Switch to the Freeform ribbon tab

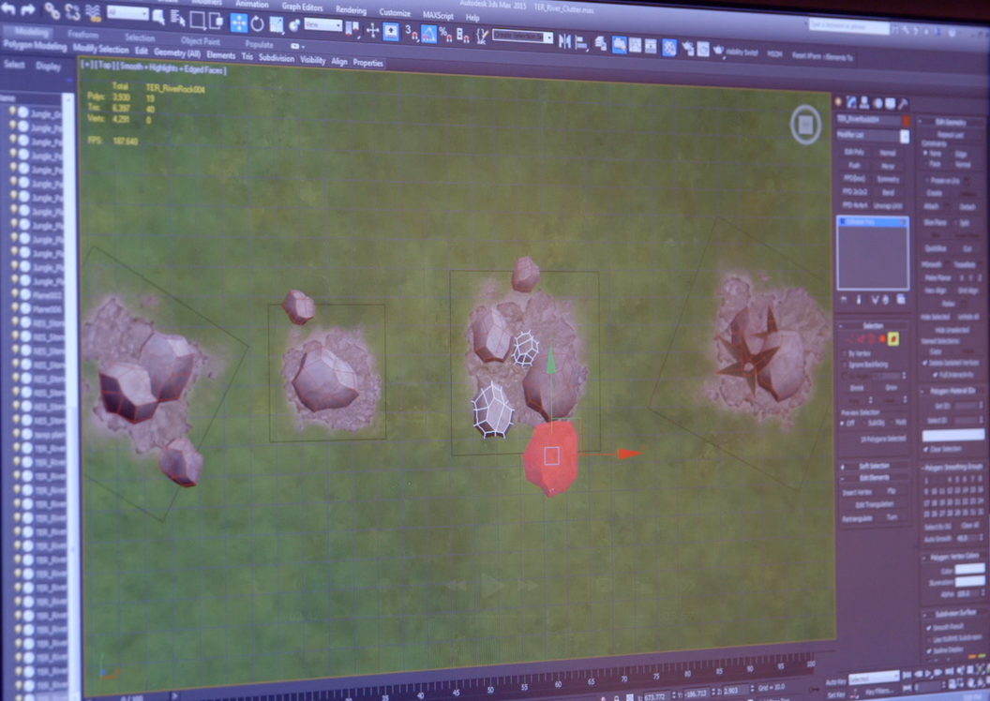tap(82, 35)
